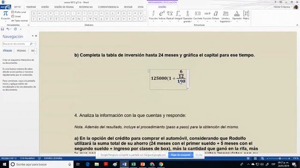Open the Límite y logaritmo gallery
The height and width of the screenshot is (168, 300).
coord(225,16)
